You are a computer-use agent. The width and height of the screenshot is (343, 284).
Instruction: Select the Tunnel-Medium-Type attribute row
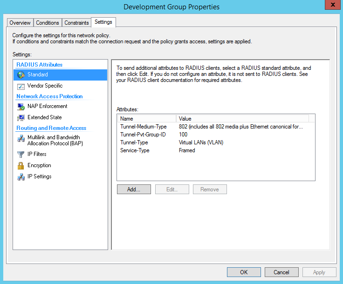click(216, 127)
